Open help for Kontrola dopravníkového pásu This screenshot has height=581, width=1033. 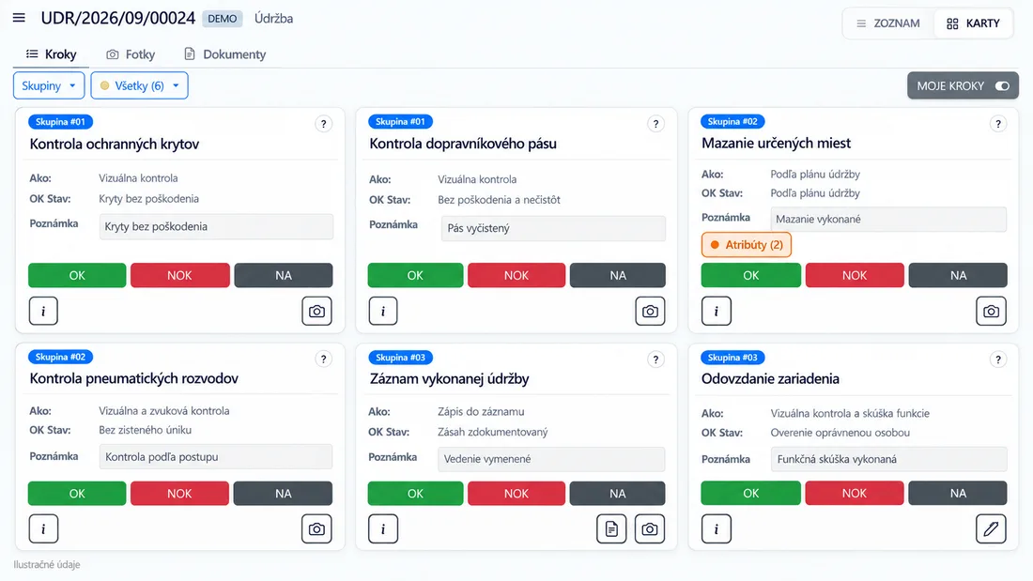(x=655, y=124)
